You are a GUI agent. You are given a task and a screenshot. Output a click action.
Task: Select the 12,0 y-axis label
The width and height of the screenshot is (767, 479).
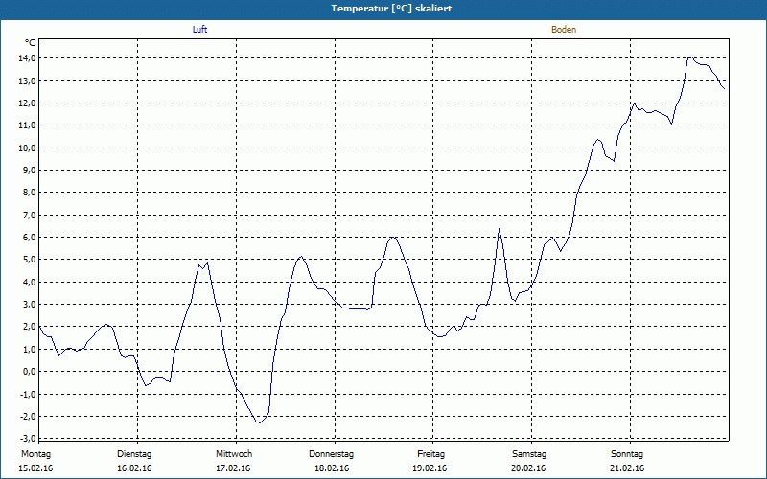(28, 103)
